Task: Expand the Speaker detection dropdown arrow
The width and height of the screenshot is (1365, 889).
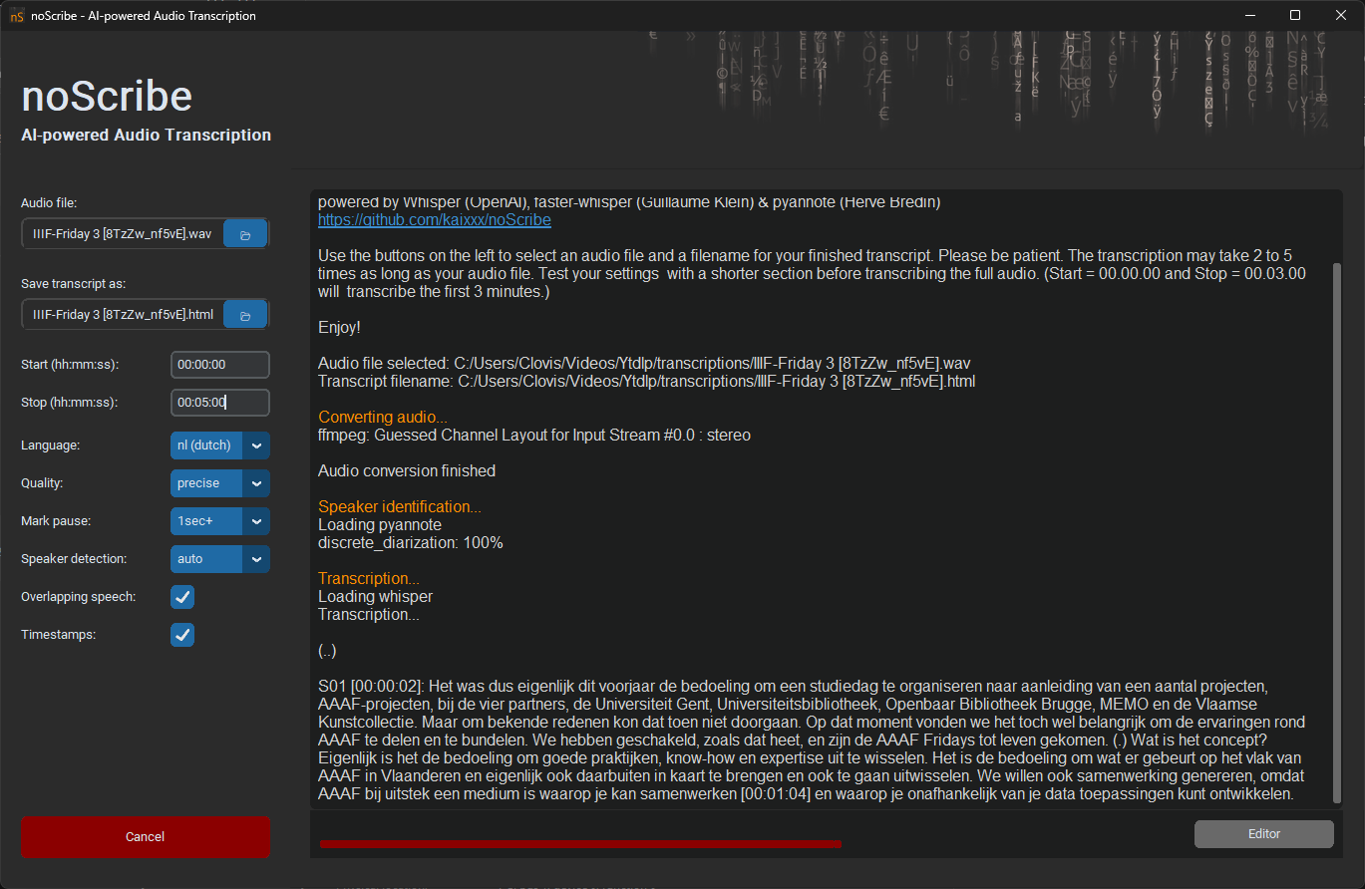Action: (256, 559)
